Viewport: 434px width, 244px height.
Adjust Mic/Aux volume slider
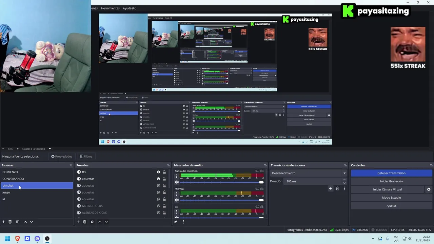[x=222, y=200]
